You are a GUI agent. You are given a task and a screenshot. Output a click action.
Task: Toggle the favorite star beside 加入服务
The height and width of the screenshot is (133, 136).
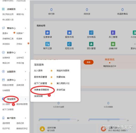[x=51, y=70]
